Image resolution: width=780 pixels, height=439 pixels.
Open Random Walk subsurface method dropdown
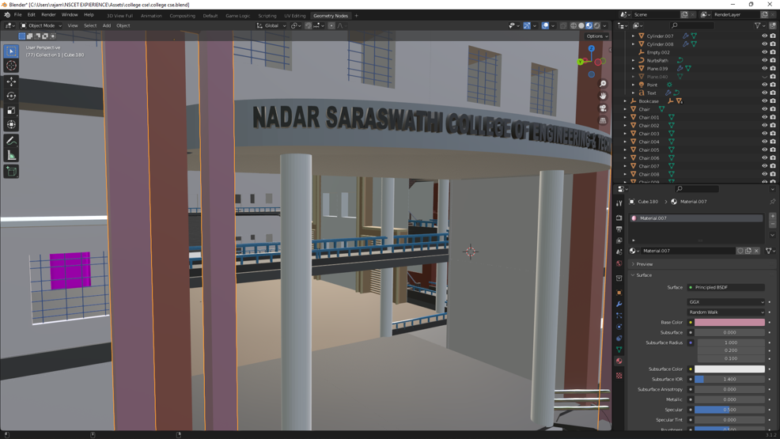click(726, 312)
